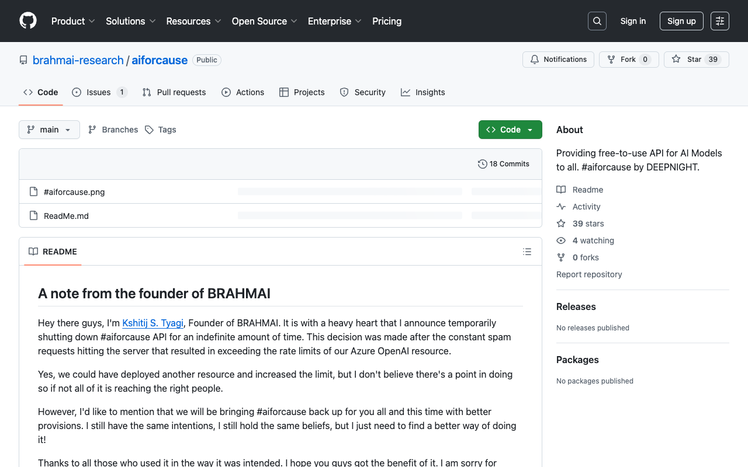Click the Branches icon

(92, 130)
